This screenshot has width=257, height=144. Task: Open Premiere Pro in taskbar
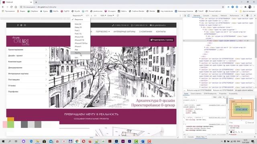pyautogui.click(x=129, y=141)
